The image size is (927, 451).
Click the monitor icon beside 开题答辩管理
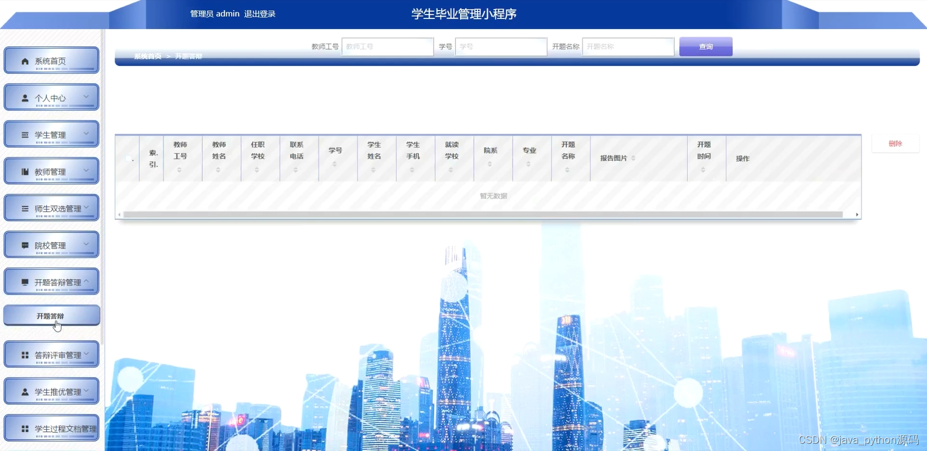point(25,283)
